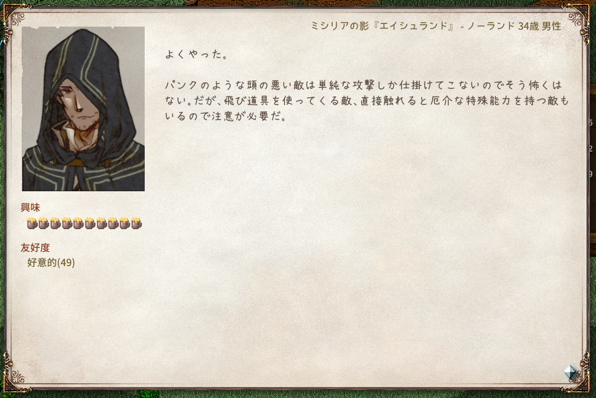This screenshot has width=596, height=398.
Task: Click the second beer mug in 興味 row
Action: 43,223
